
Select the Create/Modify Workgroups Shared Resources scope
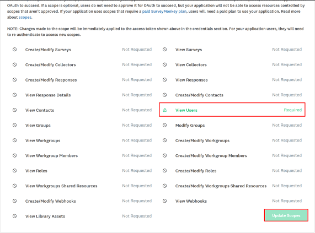point(221,186)
